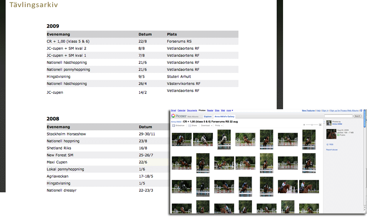This screenshot has height=220, width=371.
Task: Click the Help link
Action: (x=318, y=110)
